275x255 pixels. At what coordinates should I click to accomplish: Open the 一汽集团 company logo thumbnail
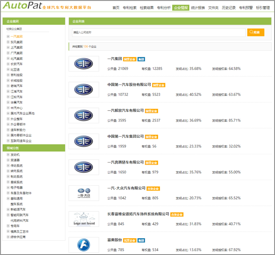84,64
